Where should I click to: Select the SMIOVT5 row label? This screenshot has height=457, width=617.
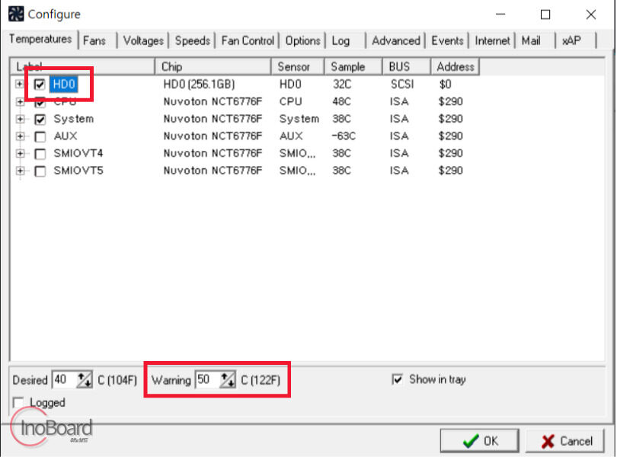pos(78,171)
